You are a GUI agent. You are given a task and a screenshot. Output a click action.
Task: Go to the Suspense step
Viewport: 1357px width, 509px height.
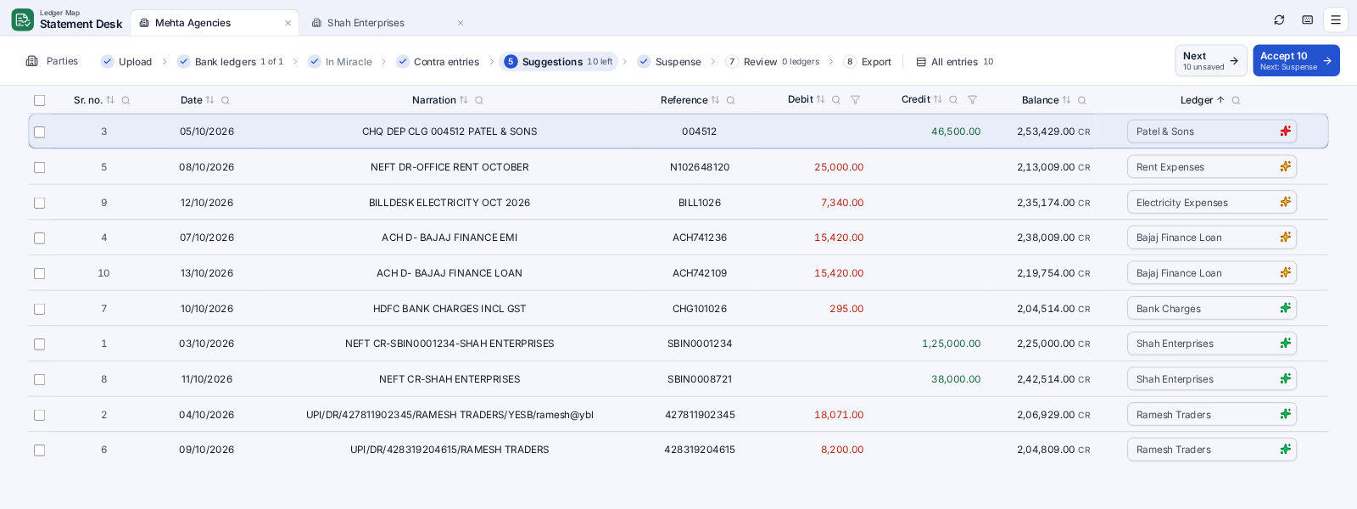tap(669, 61)
